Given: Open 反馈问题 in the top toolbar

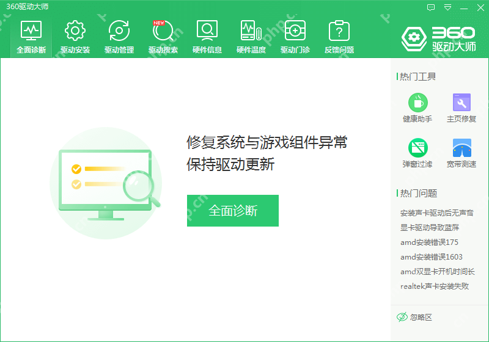Looking at the screenshot, I should click(339, 37).
